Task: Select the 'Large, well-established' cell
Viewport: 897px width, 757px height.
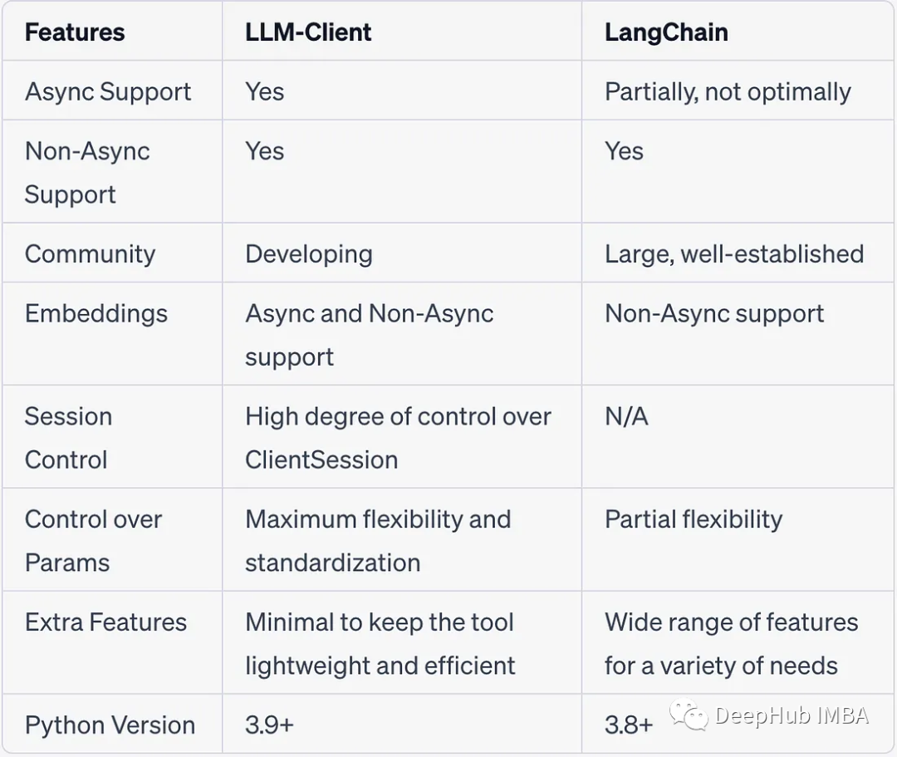Action: pos(734,253)
